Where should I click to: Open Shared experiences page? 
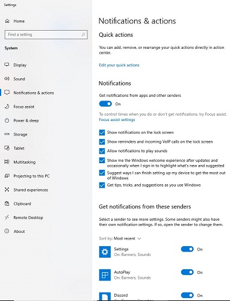tap(31, 190)
